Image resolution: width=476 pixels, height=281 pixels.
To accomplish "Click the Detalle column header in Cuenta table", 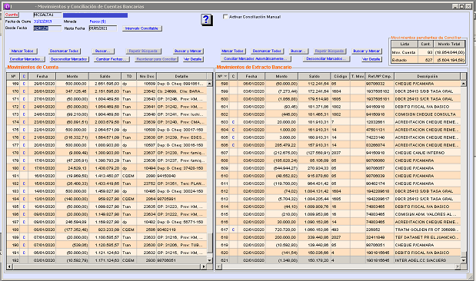I will 181,76.
